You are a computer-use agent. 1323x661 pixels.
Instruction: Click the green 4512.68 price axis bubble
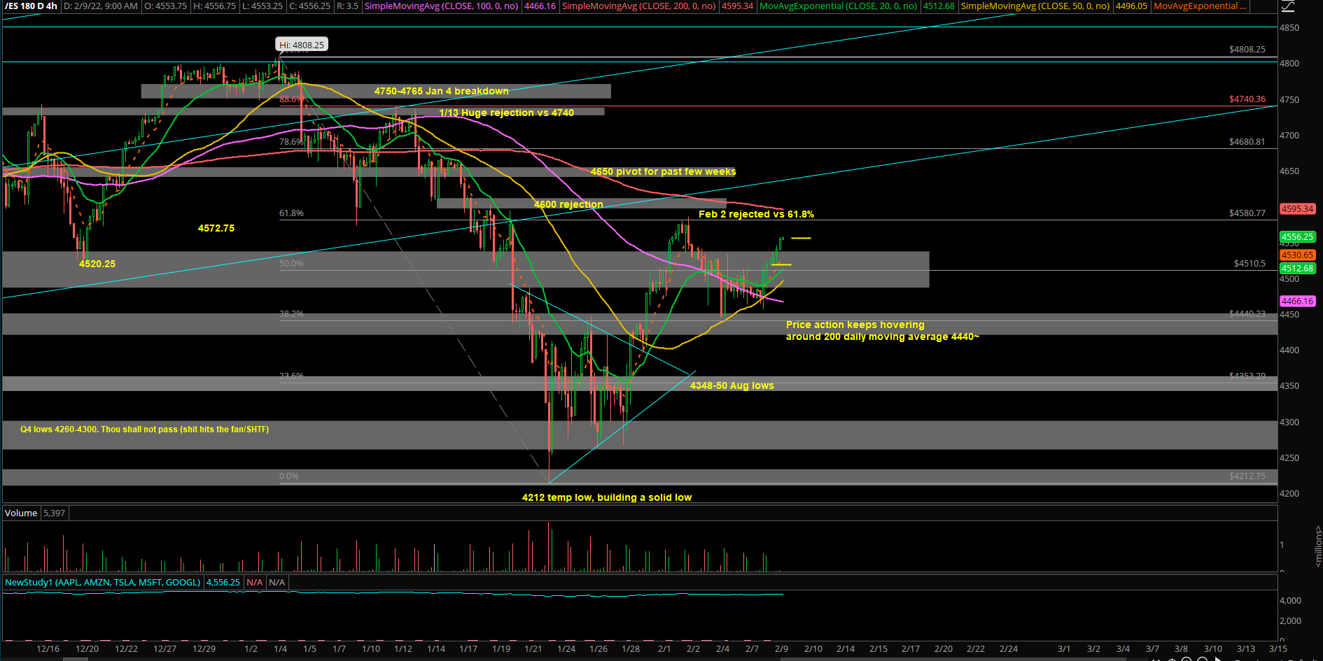pyautogui.click(x=1297, y=269)
